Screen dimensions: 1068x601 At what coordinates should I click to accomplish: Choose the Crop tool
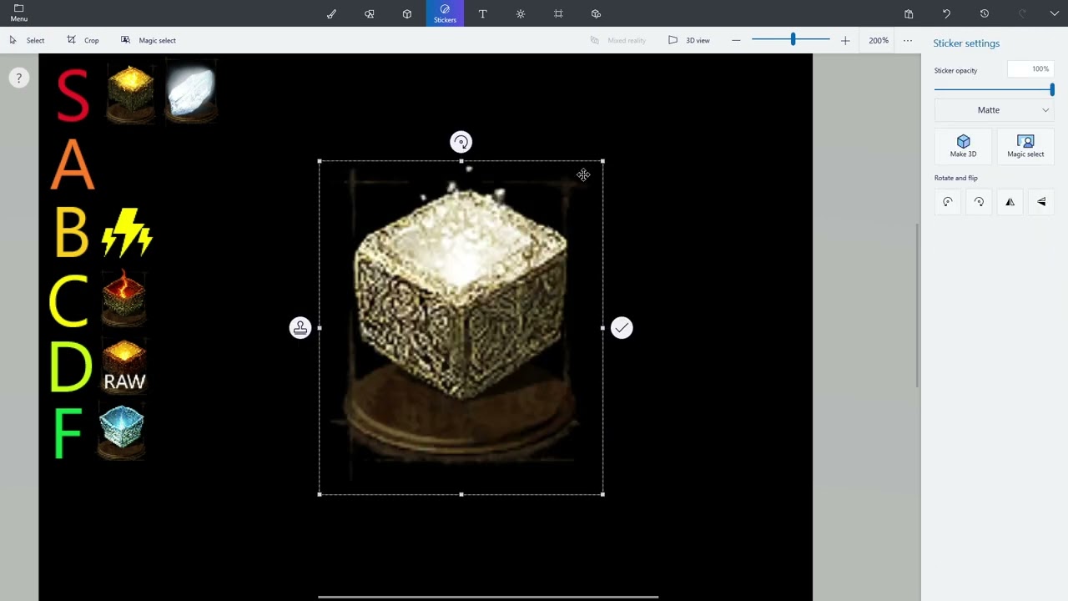pyautogui.click(x=83, y=40)
